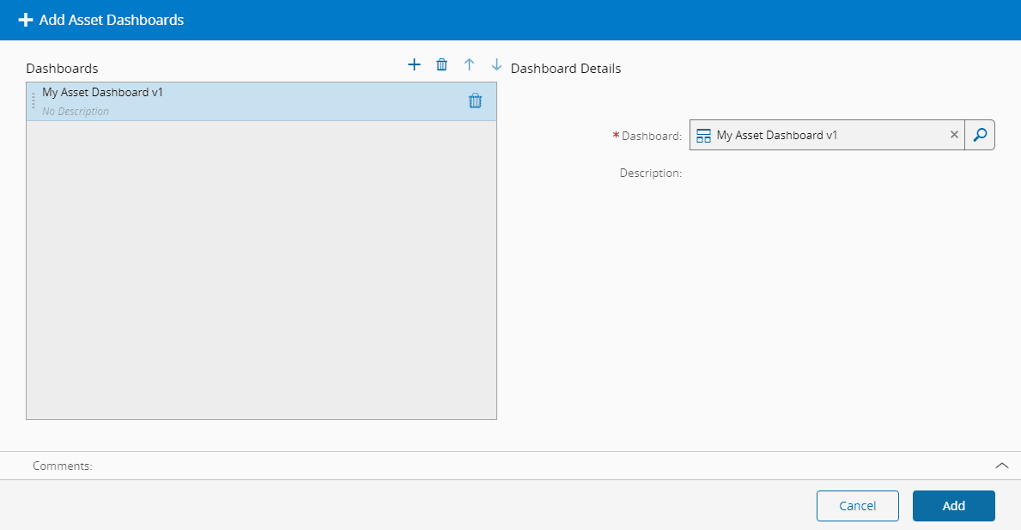Click the Comments label

(x=62, y=466)
